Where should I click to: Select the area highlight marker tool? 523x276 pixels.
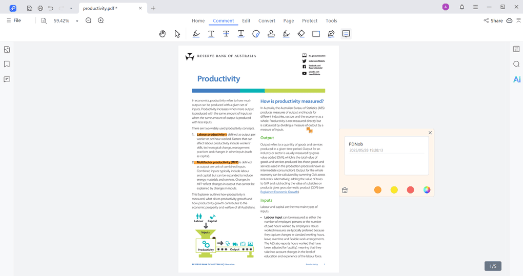(x=286, y=34)
